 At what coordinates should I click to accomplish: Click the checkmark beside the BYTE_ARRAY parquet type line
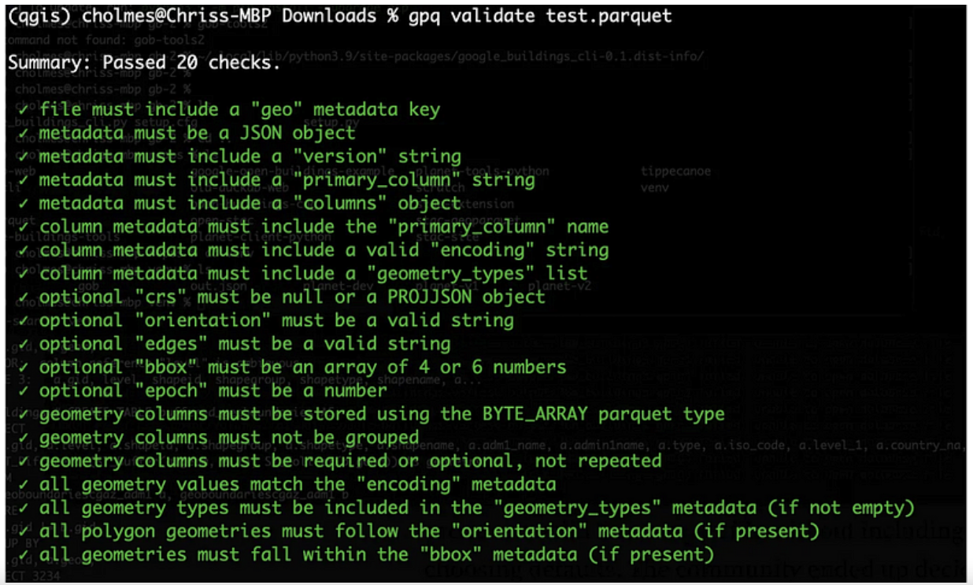pyautogui.click(x=24, y=414)
